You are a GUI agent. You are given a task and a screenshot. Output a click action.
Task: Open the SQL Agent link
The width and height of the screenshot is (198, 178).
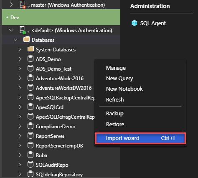coord(153,23)
